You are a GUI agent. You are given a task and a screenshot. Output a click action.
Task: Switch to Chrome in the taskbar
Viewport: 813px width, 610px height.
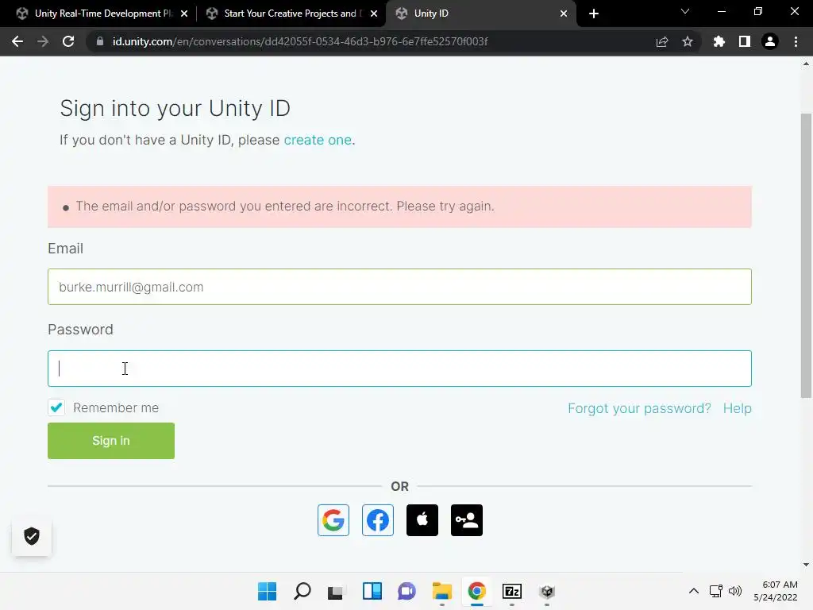pyautogui.click(x=476, y=591)
